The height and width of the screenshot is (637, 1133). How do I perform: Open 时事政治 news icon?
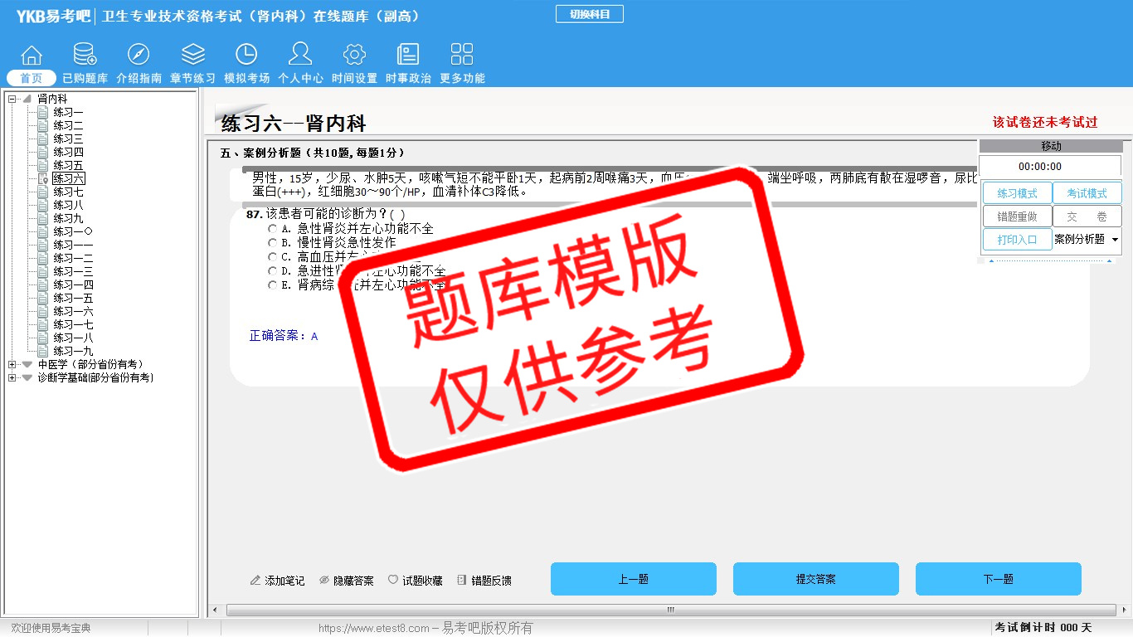pos(408,56)
